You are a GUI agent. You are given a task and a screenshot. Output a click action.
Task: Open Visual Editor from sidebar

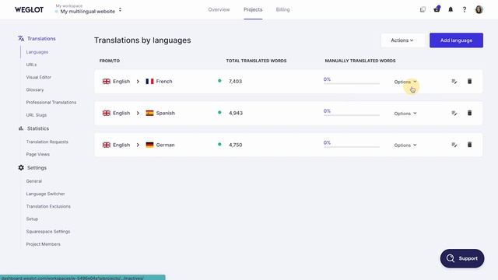(x=39, y=77)
